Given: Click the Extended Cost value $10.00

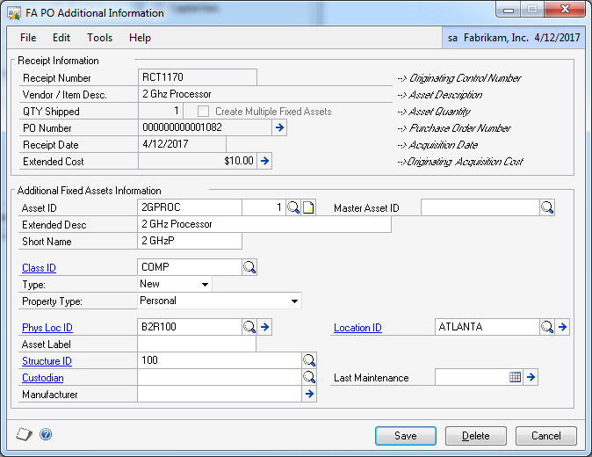Looking at the screenshot, I should (198, 161).
